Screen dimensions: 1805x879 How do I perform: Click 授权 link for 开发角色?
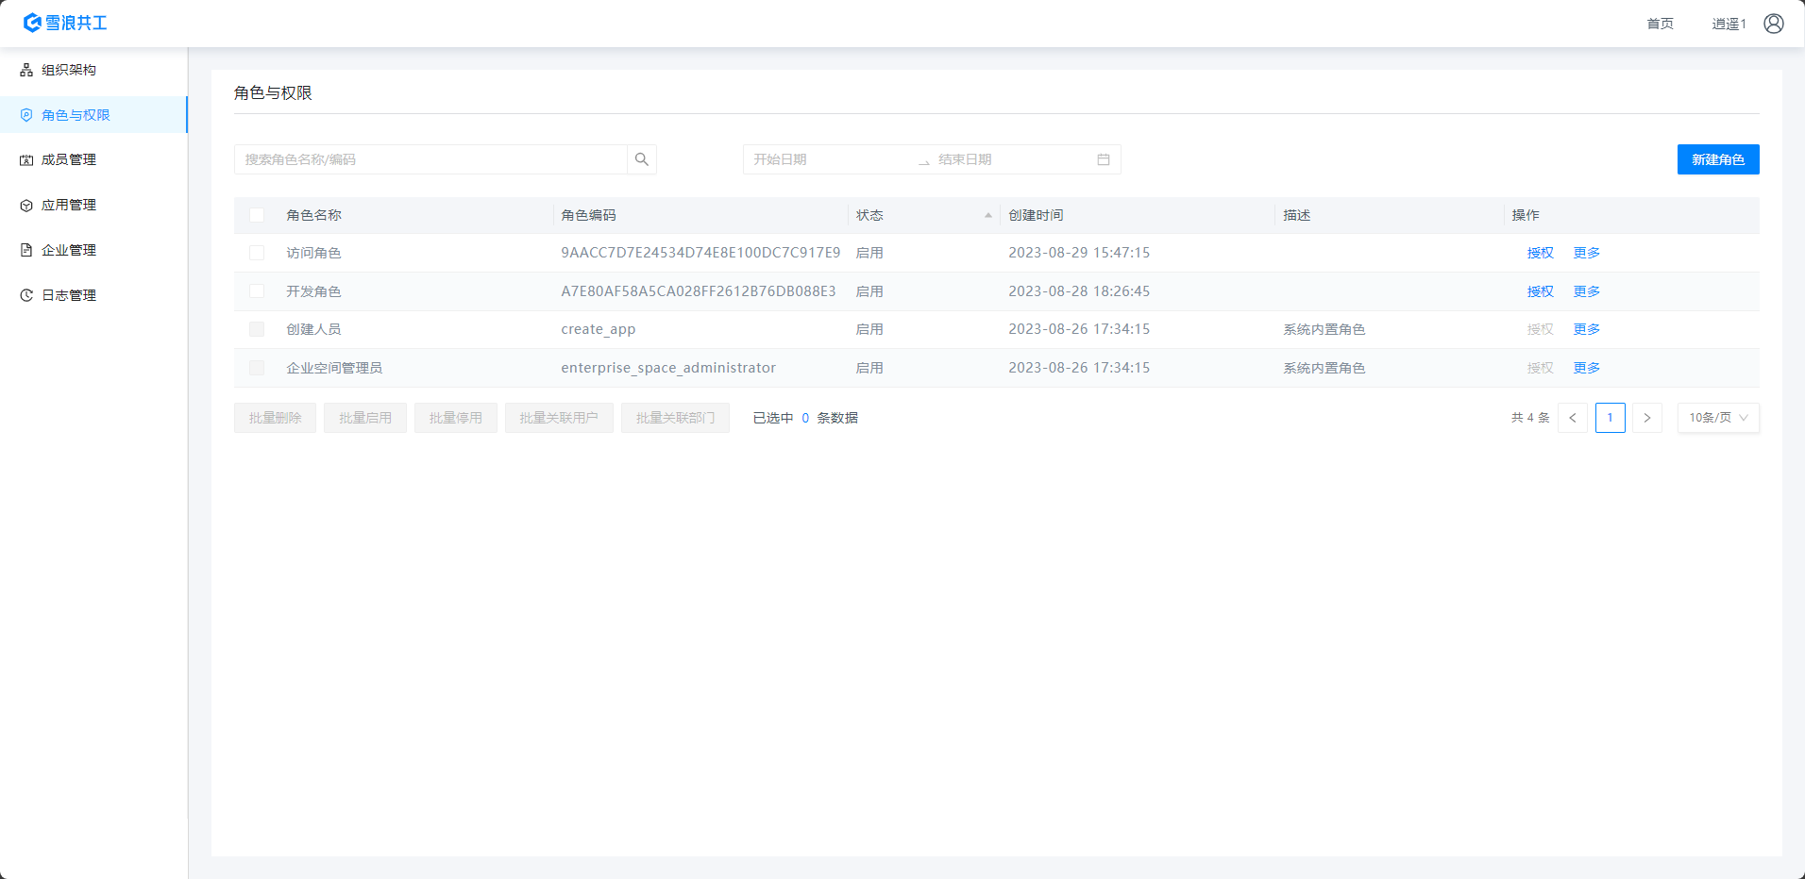[1540, 291]
